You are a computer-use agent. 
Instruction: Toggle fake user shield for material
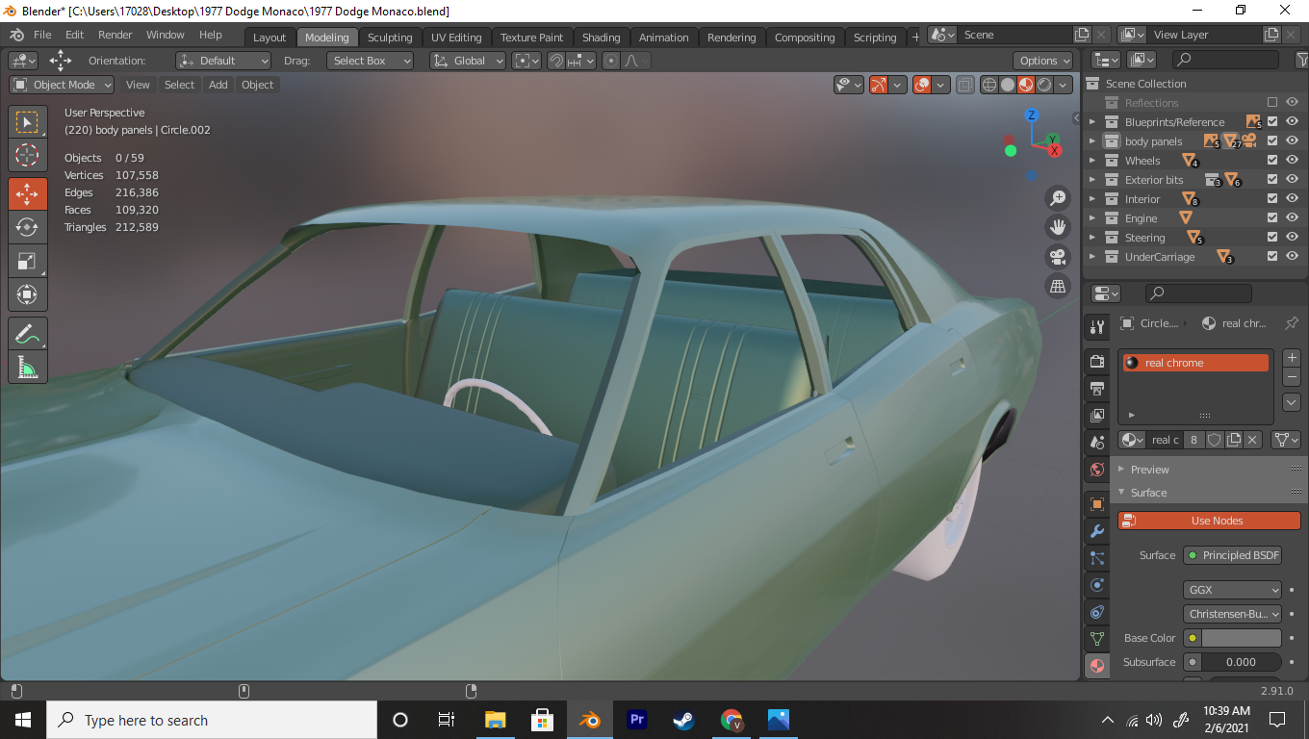(x=1215, y=440)
